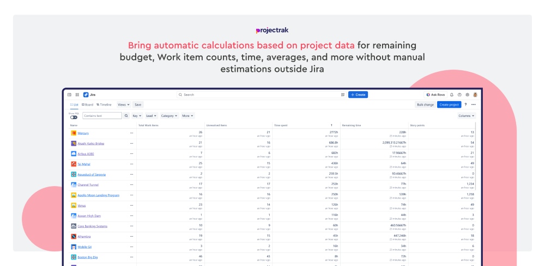Click the projectrak logo at top

[x=272, y=30]
